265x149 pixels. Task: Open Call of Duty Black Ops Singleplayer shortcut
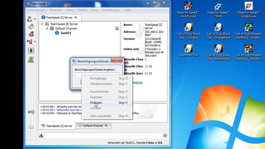(x=218, y=31)
